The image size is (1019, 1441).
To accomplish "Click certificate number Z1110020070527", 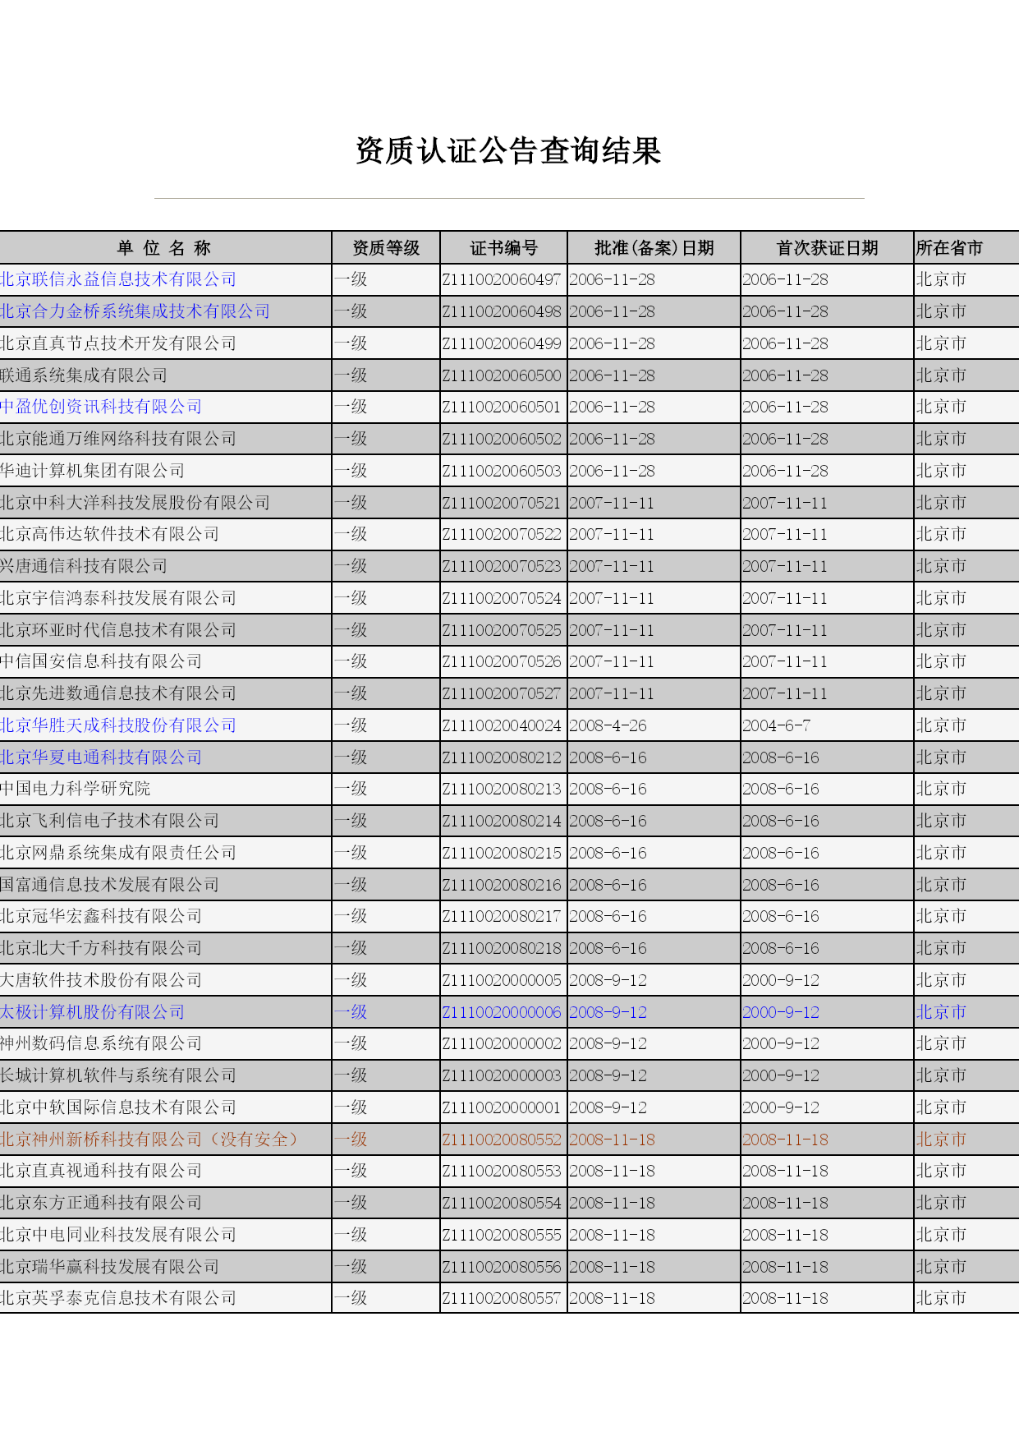I will (x=502, y=693).
